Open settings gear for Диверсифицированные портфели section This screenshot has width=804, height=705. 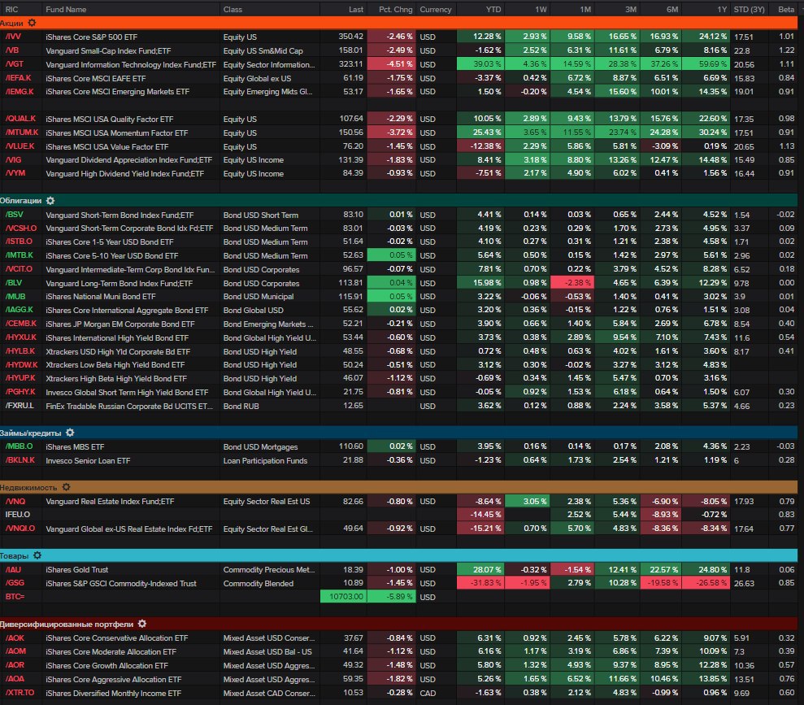142,624
